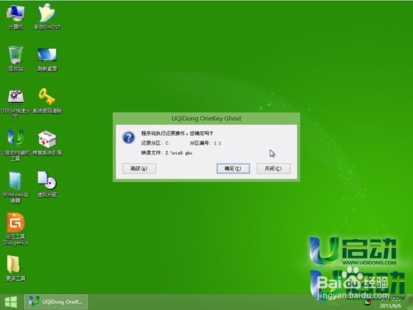Click the 2015/8/6 taskbar date

tap(390, 306)
